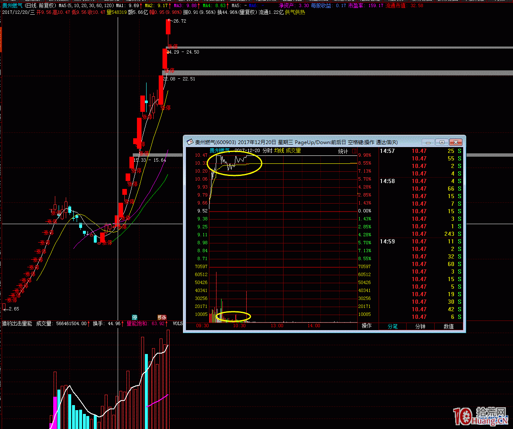Click the 22.08 - 22.51 gap label
513x429 pixels.
tap(179, 79)
